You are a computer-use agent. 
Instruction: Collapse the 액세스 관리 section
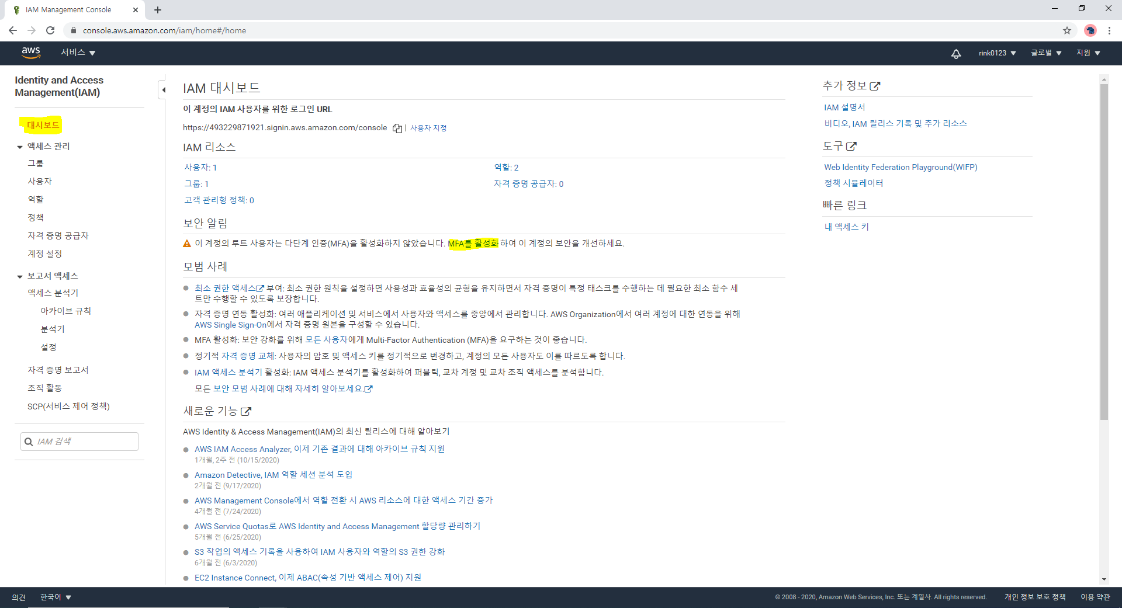pos(20,147)
